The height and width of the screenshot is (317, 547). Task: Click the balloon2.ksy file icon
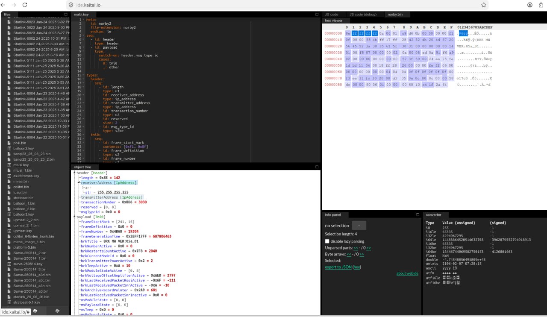[x=9, y=148]
